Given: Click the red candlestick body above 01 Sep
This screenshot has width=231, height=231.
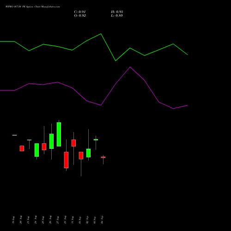Looking at the screenshot, I should click(81, 156).
